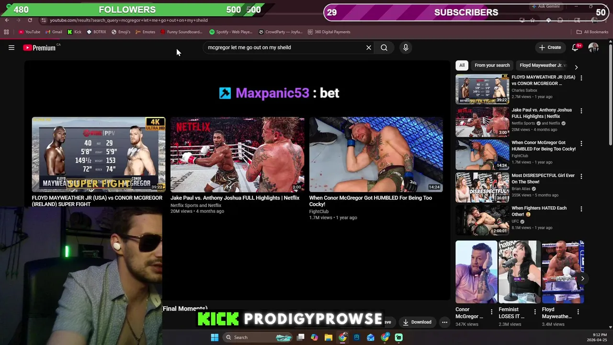The image size is (613, 345).
Task: Open options for Most DISRESPECTFUL Girl video
Action: pos(581,176)
